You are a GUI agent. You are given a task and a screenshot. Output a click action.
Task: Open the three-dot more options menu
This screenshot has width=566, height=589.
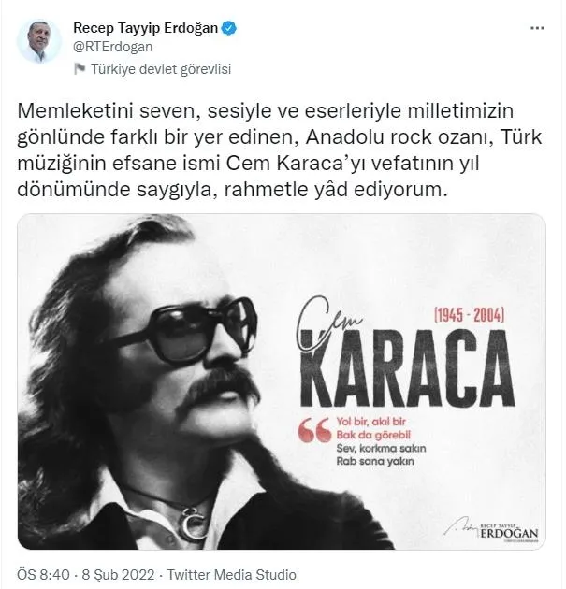pyautogui.click(x=537, y=28)
